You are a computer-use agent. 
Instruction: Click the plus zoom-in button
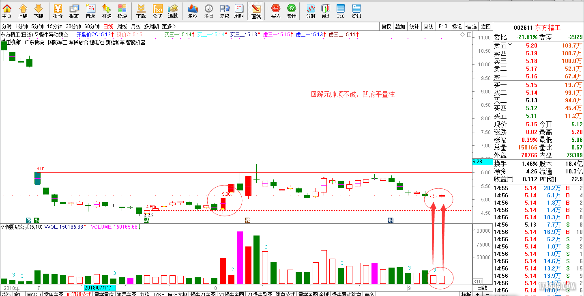pyautogui.click(x=478, y=294)
